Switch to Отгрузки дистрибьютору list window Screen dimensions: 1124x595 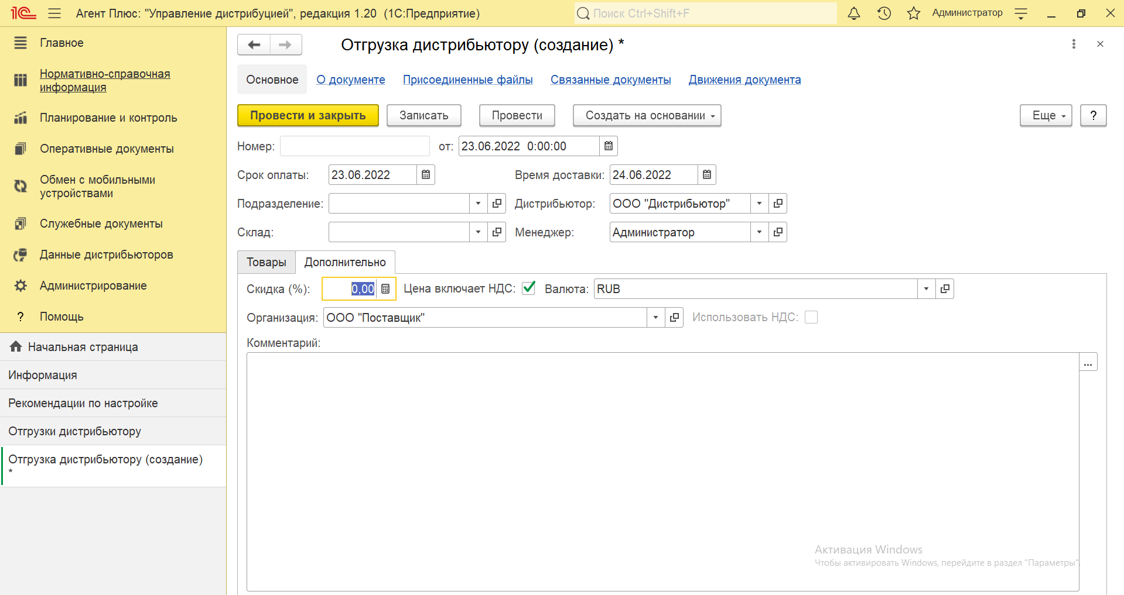pos(113,431)
